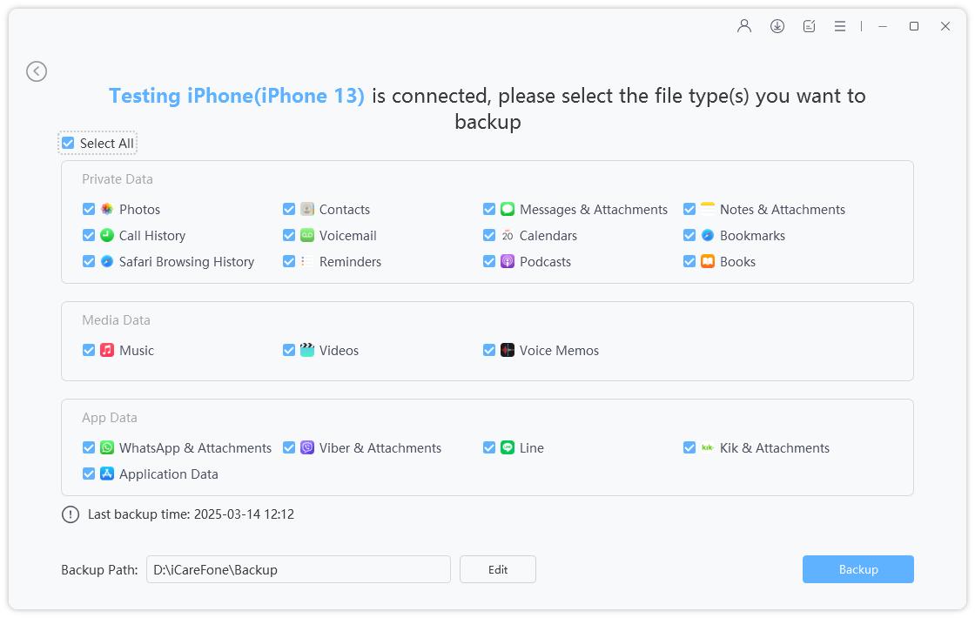Click the Reminders icon
This screenshot has height=618, width=975.
(x=307, y=261)
